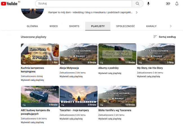The image size is (183, 134).
Task: Type in the Szukaj search field
Action: (x=83, y=4)
